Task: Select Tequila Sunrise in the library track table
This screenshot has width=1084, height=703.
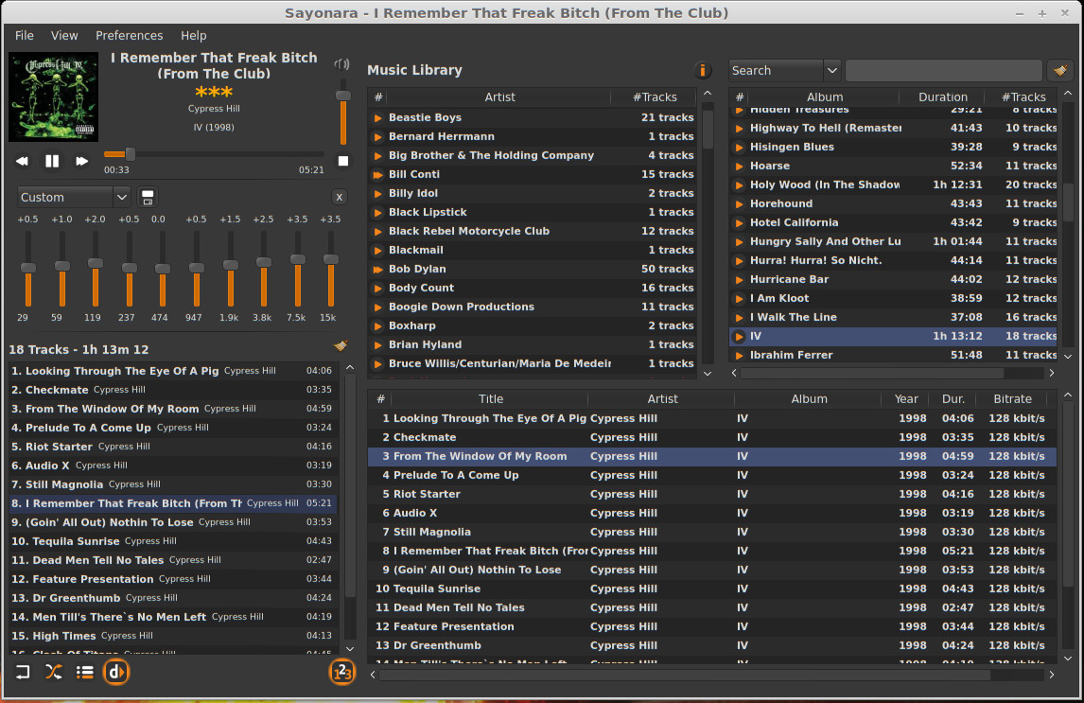Action: 712,589
